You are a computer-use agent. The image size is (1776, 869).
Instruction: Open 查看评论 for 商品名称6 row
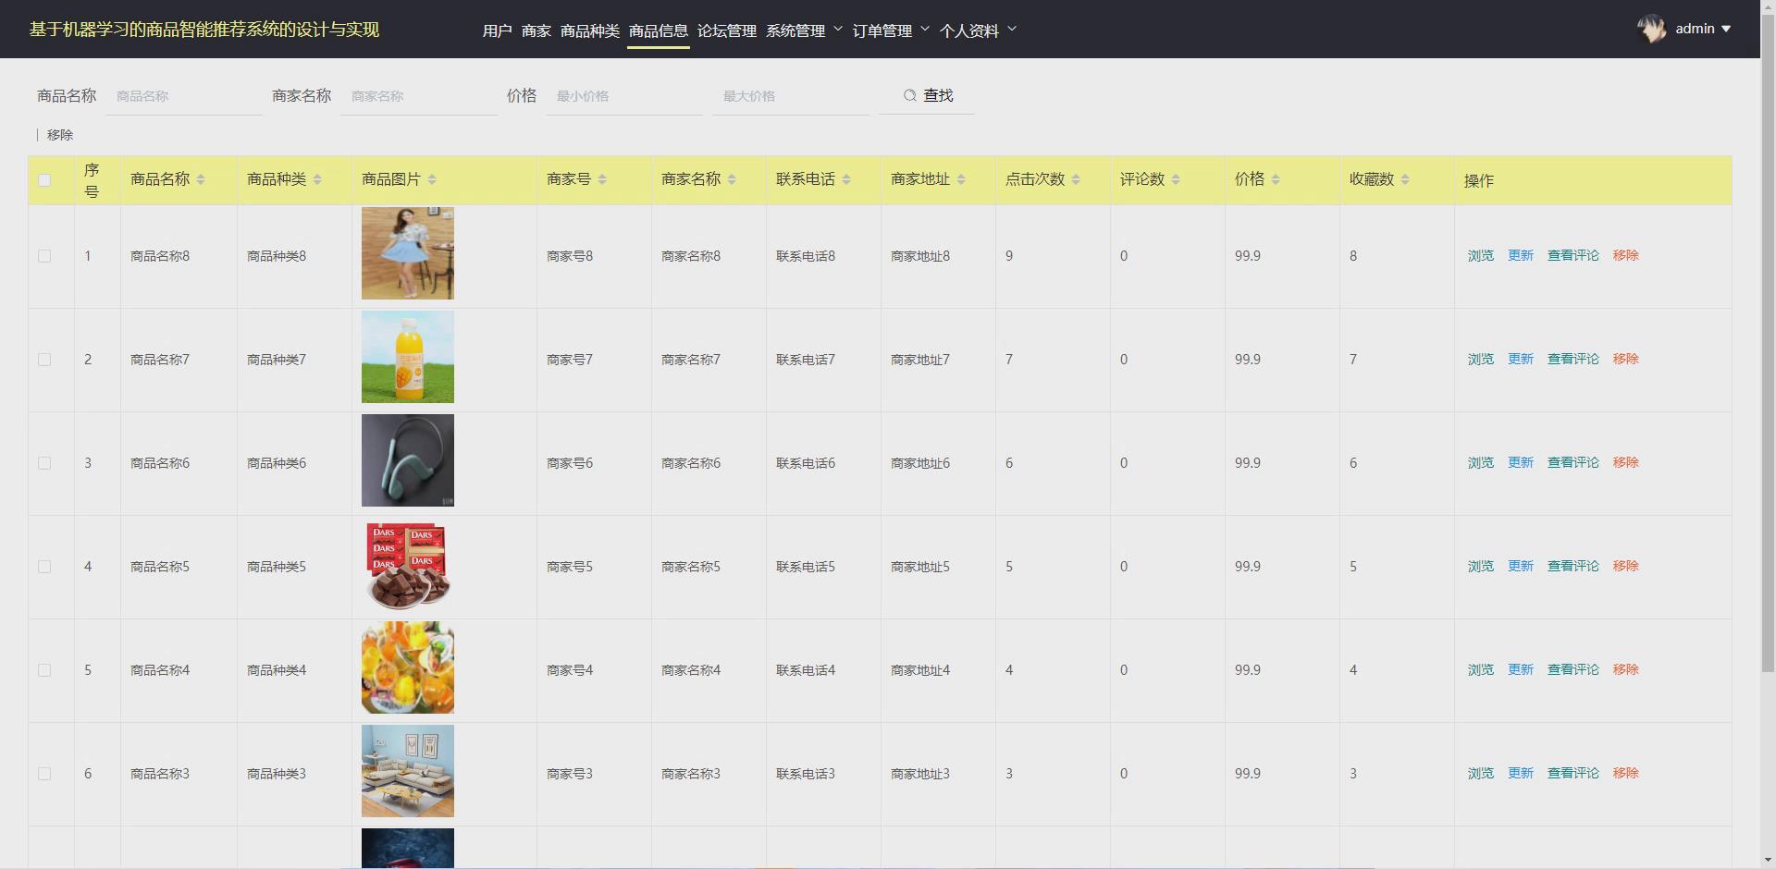click(1573, 462)
